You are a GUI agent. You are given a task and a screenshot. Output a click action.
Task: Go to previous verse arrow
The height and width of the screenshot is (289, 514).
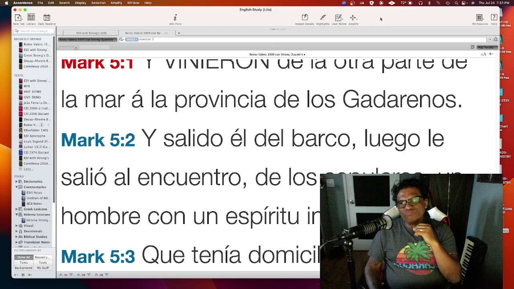coord(61,275)
